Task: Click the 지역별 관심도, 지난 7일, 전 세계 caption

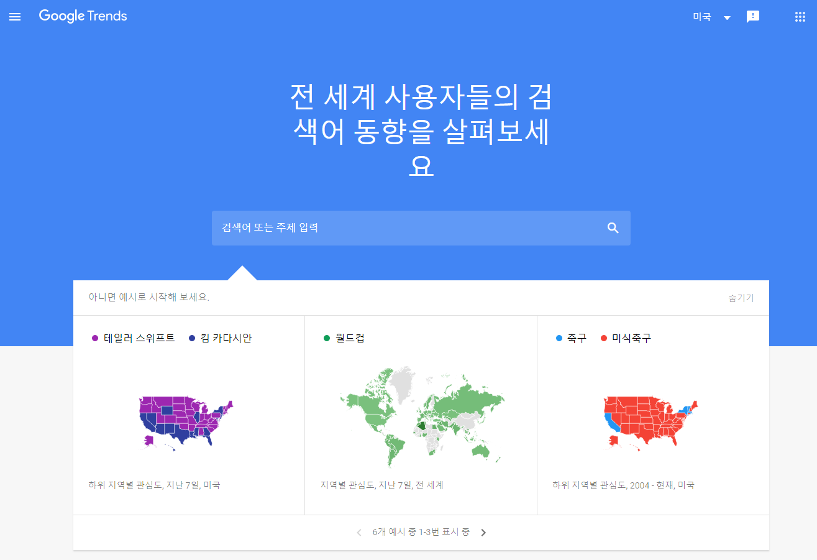Action: tap(382, 485)
